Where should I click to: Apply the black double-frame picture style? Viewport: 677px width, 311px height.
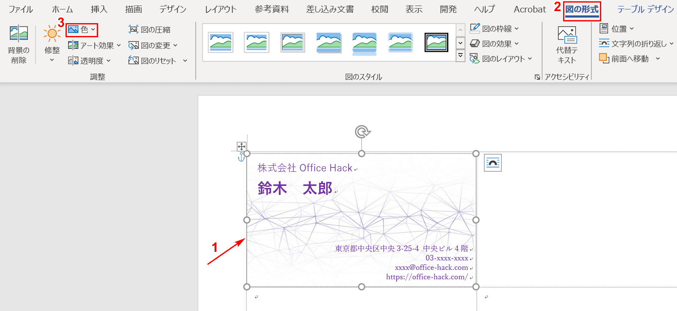tap(436, 42)
